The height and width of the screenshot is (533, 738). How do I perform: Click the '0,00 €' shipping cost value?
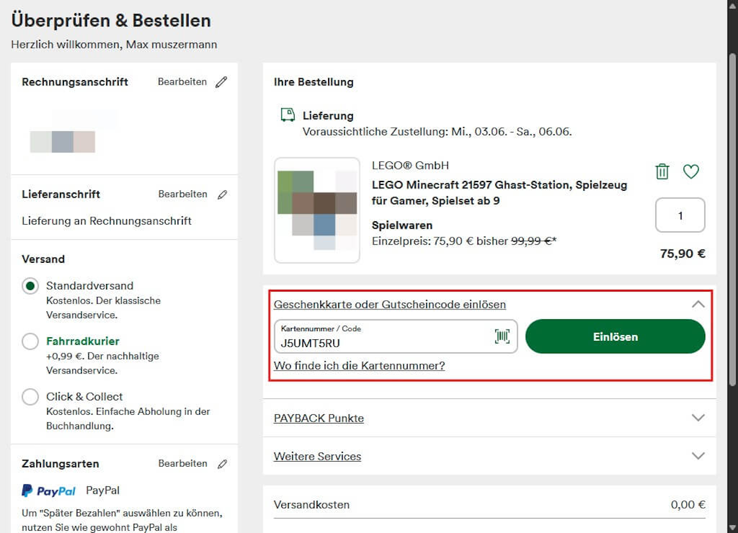click(688, 505)
